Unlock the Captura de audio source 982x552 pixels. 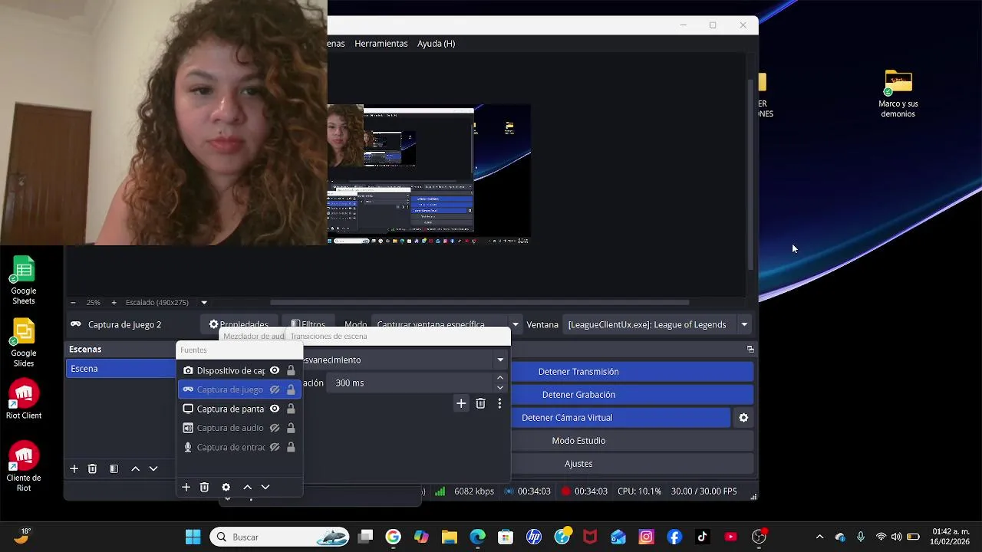(x=291, y=428)
